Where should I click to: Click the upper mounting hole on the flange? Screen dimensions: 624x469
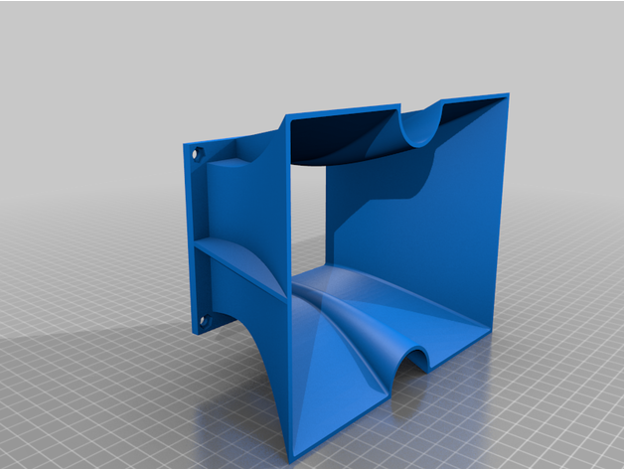[x=196, y=154]
